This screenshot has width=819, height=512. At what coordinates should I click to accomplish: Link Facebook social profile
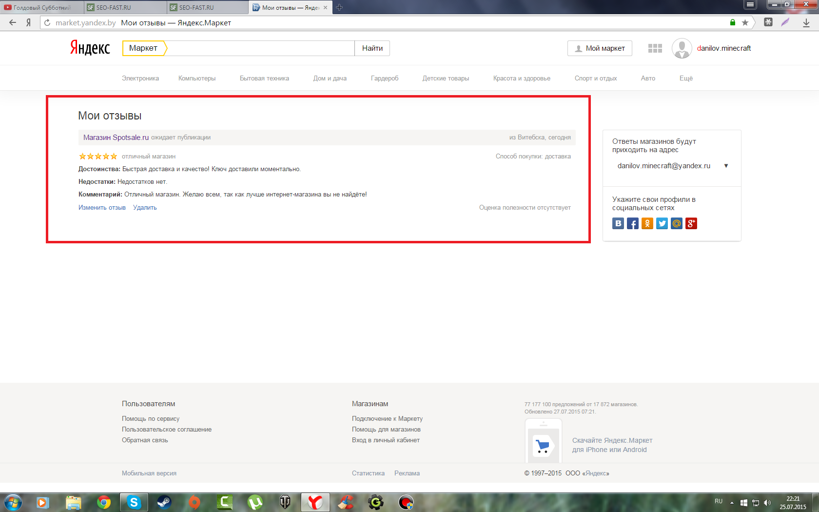[633, 223]
